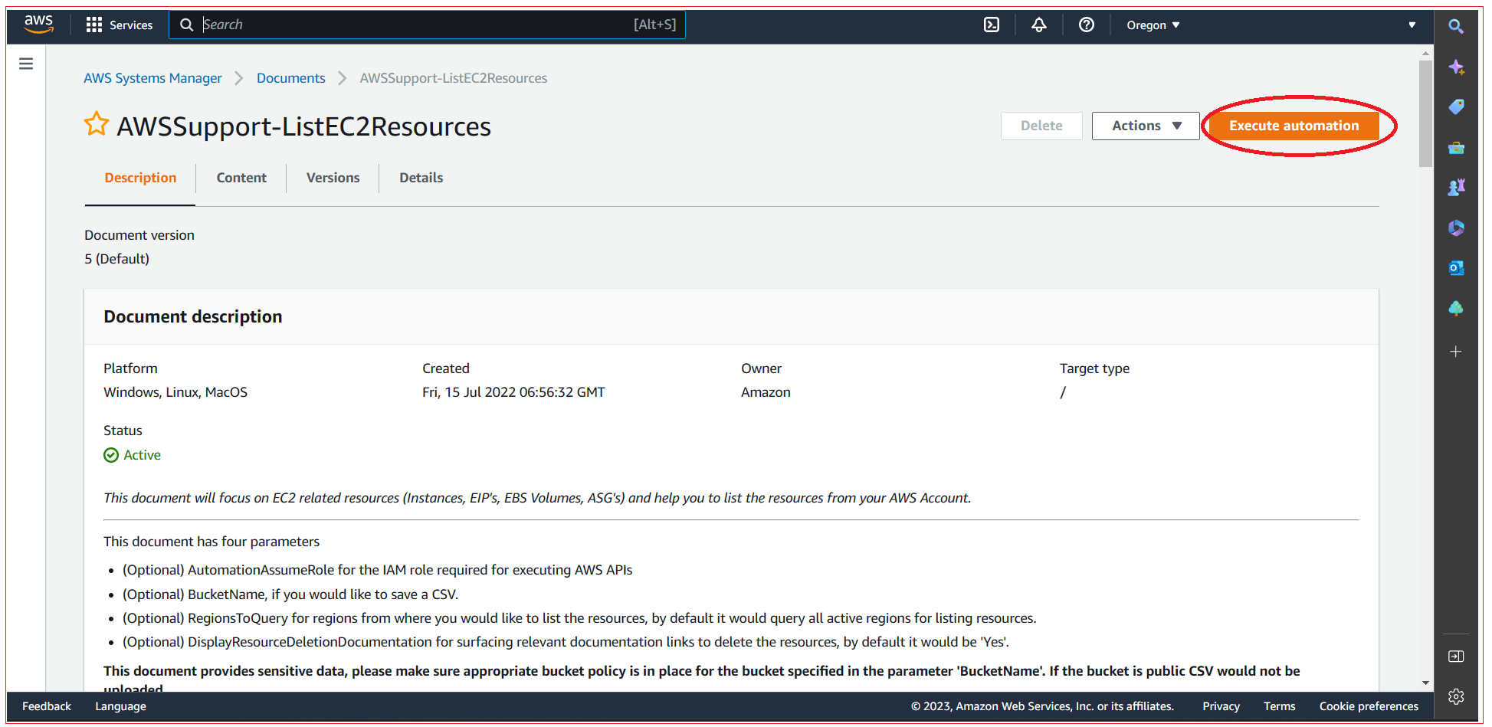
Task: Click inside the AWS search field
Action: click(x=383, y=24)
